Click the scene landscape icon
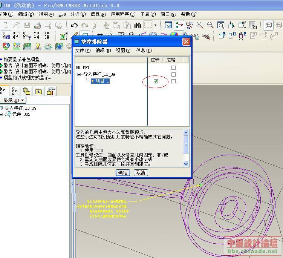 pos(17,46)
